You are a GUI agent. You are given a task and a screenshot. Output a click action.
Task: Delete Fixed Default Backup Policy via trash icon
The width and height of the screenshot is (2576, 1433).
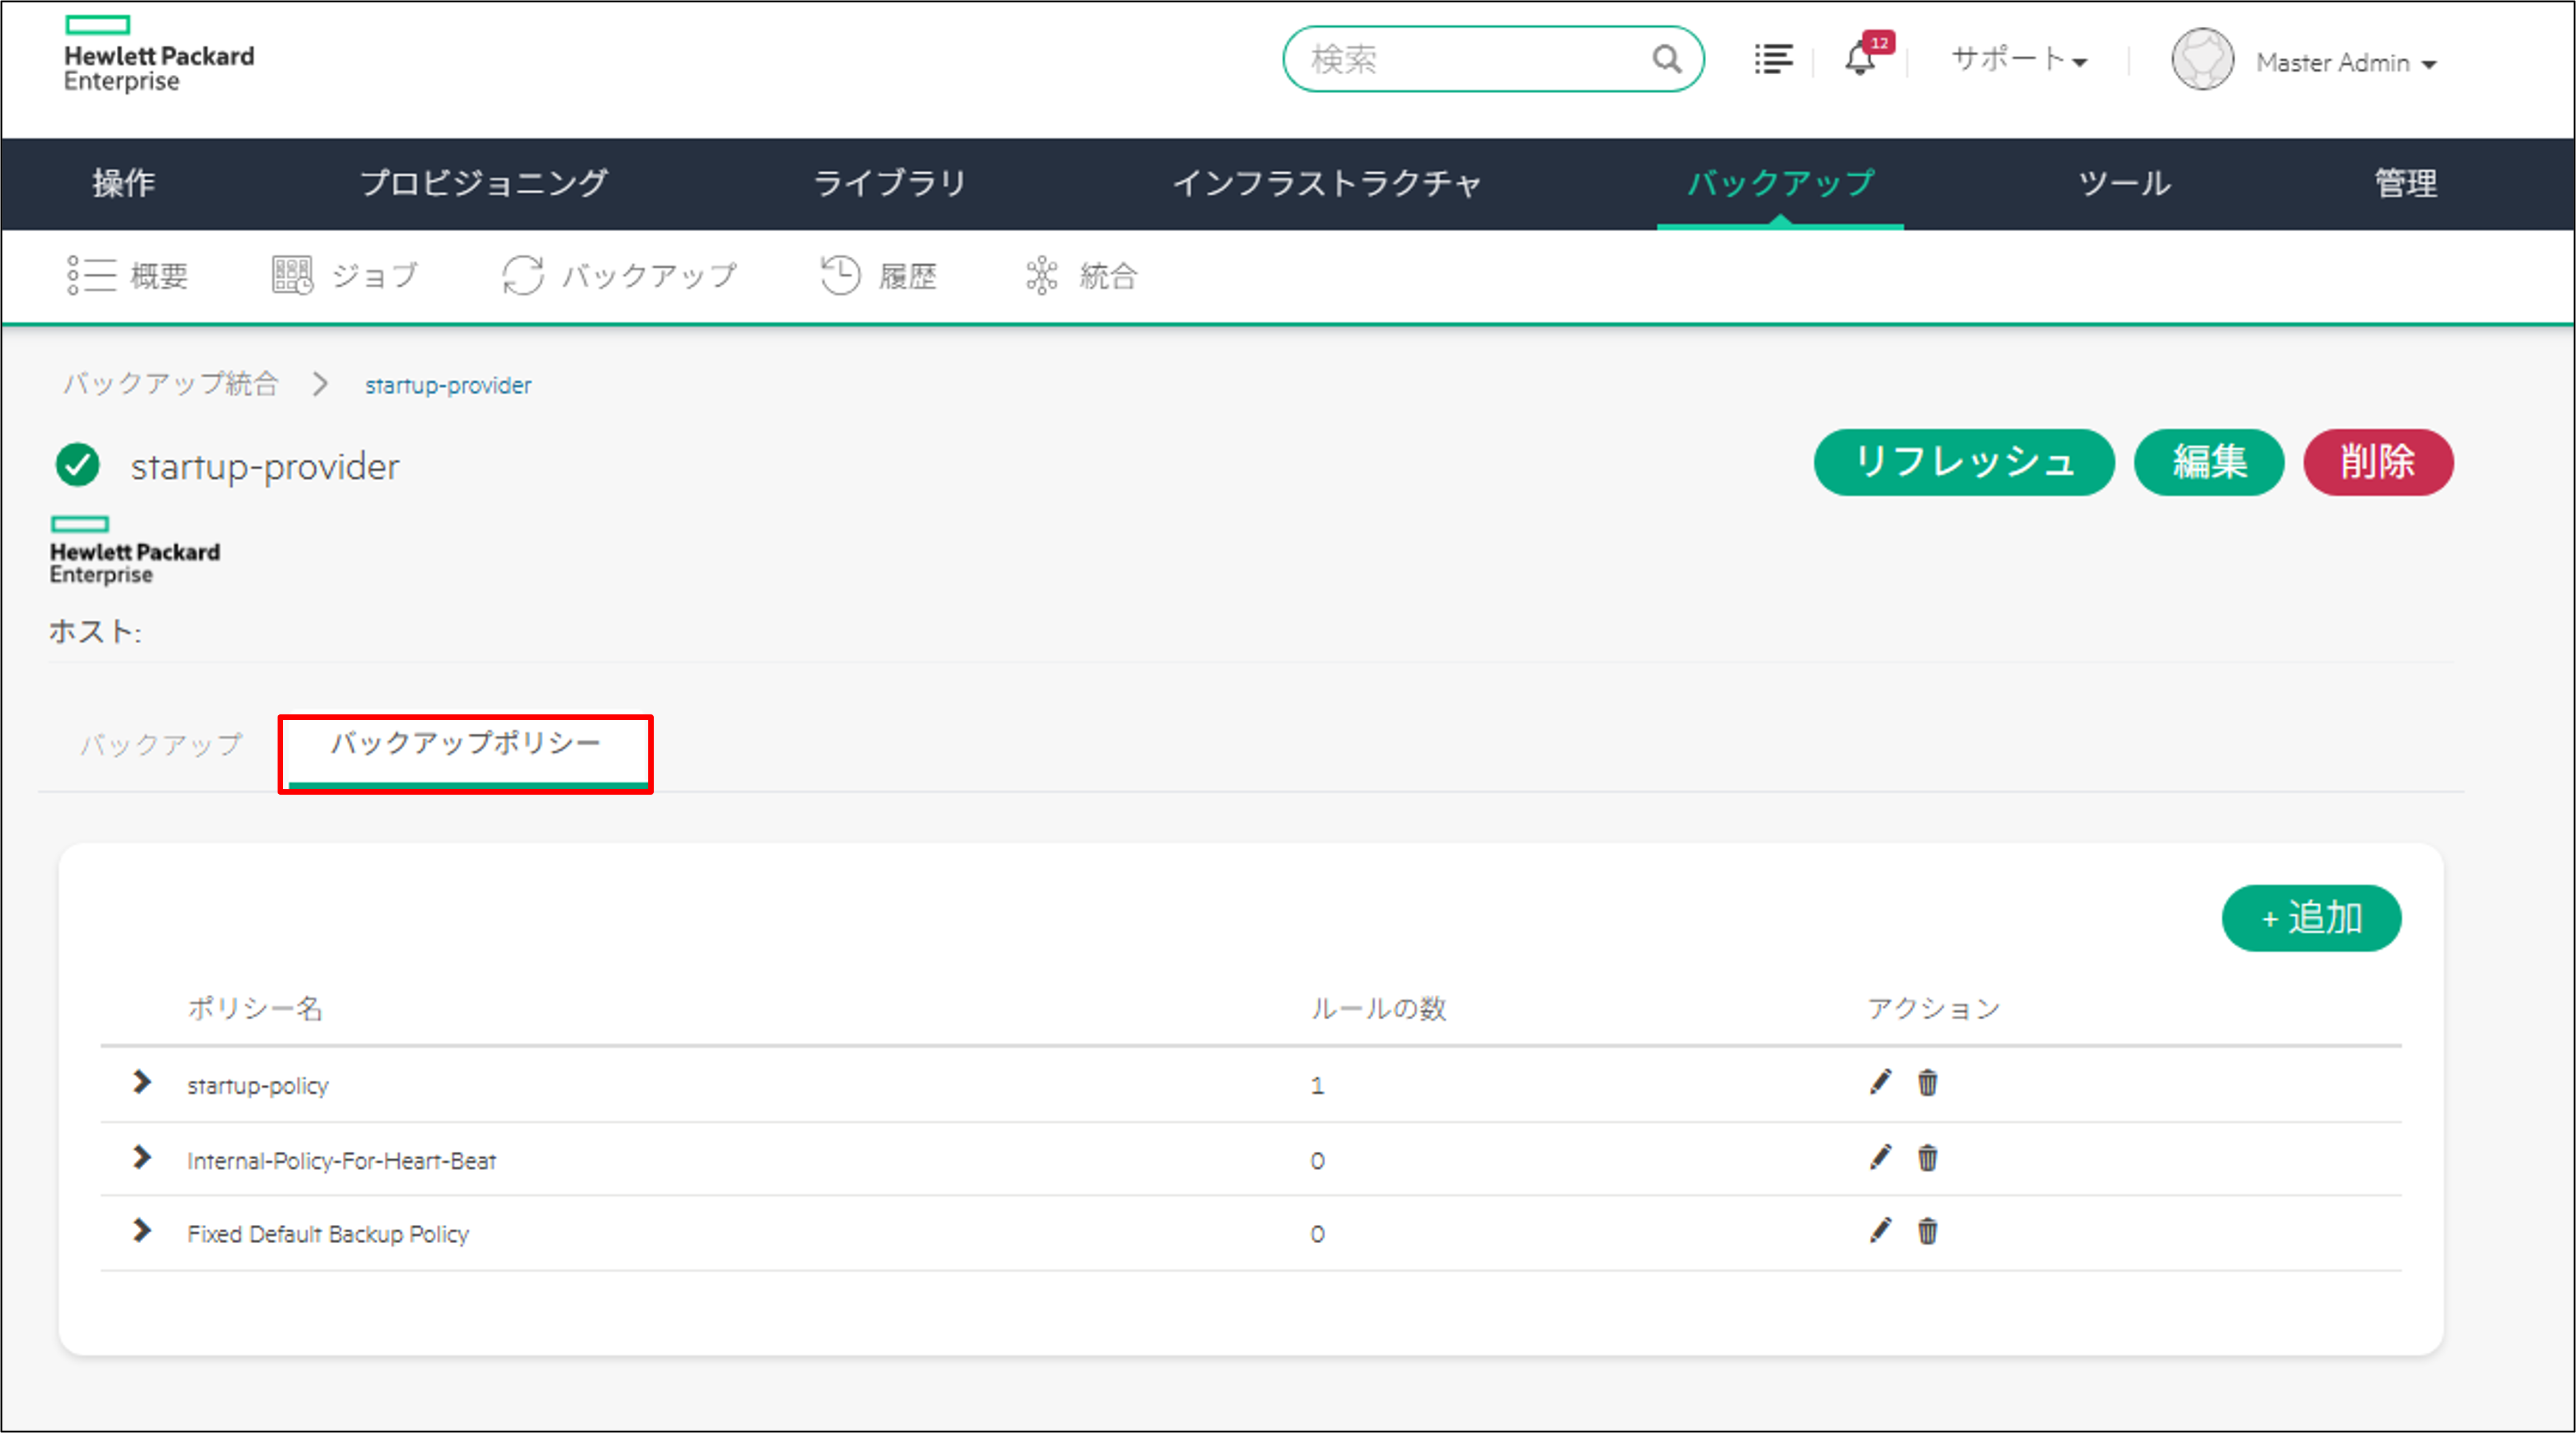(x=1927, y=1232)
